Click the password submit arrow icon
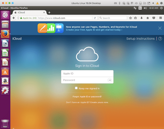 click(x=110, y=80)
